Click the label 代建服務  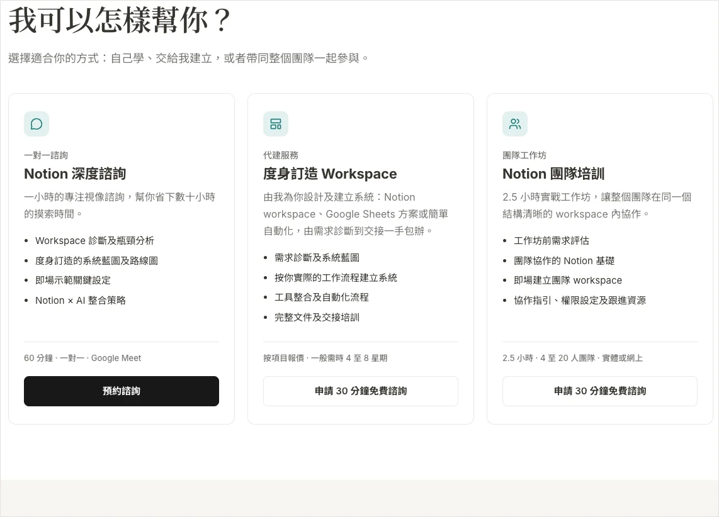point(281,155)
